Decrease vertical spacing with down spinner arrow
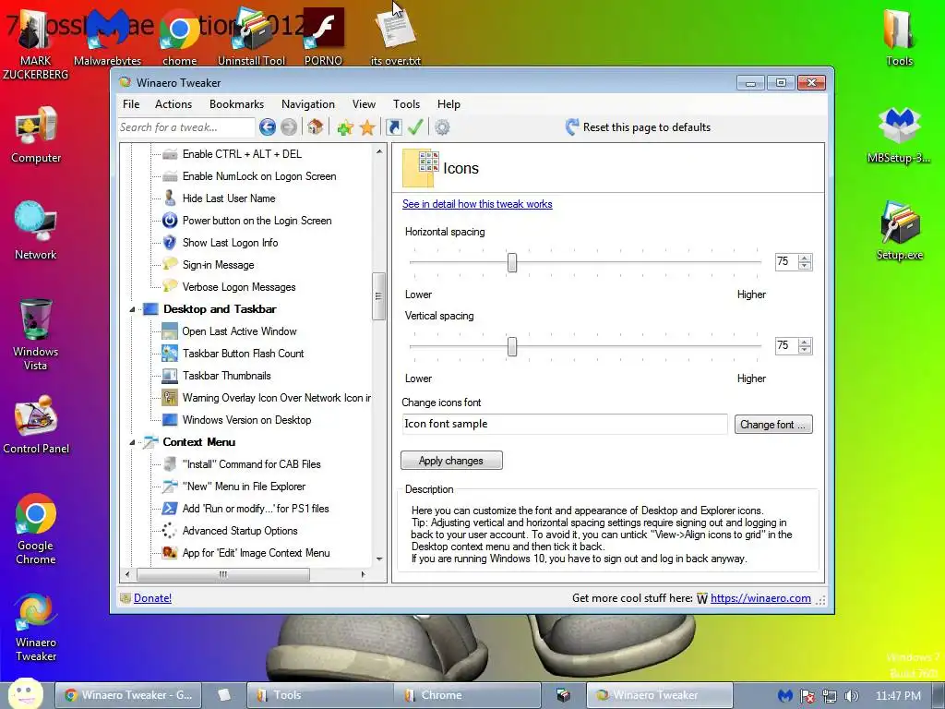This screenshot has height=709, width=945. [805, 350]
